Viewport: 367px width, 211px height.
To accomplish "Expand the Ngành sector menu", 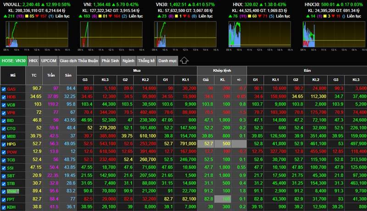I will pos(128,60).
